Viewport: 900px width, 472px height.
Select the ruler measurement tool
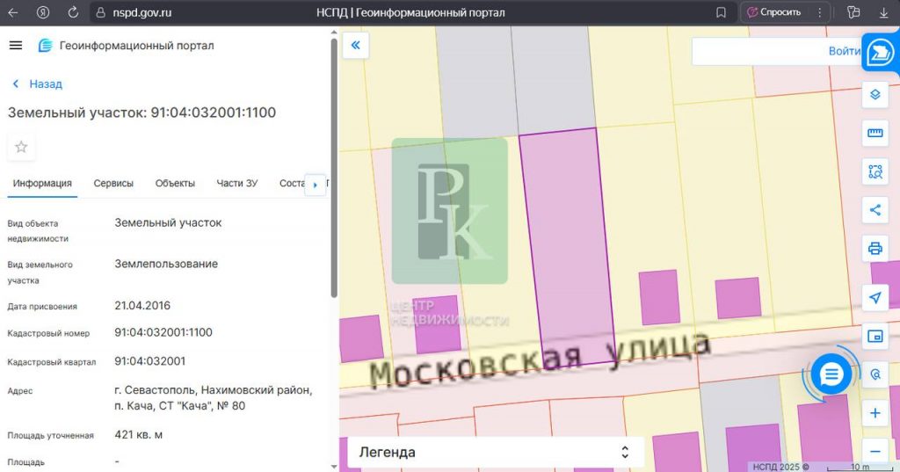tap(875, 133)
